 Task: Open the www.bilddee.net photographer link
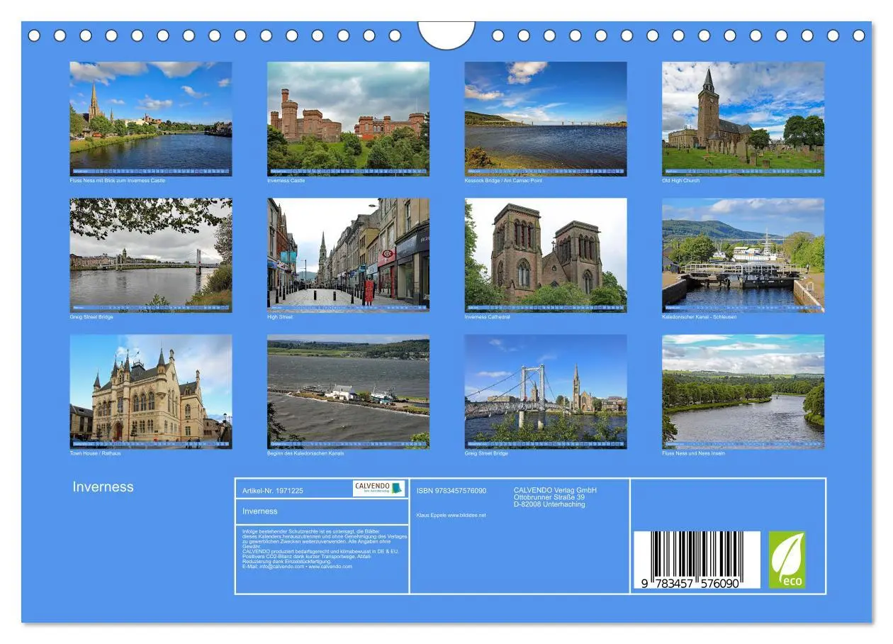[467, 515]
